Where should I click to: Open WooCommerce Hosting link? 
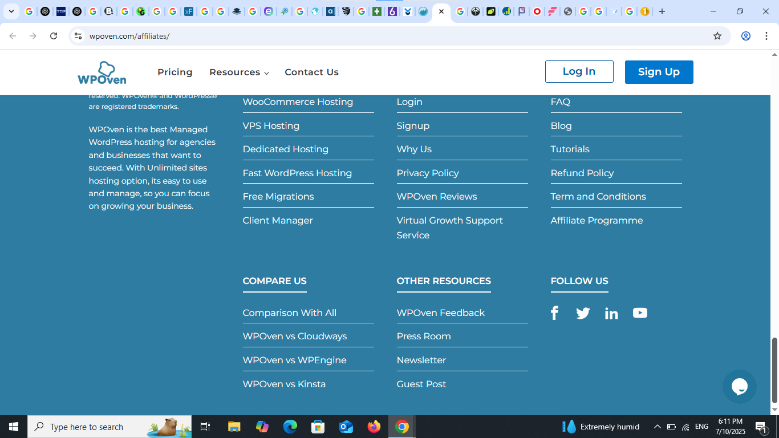(x=298, y=102)
